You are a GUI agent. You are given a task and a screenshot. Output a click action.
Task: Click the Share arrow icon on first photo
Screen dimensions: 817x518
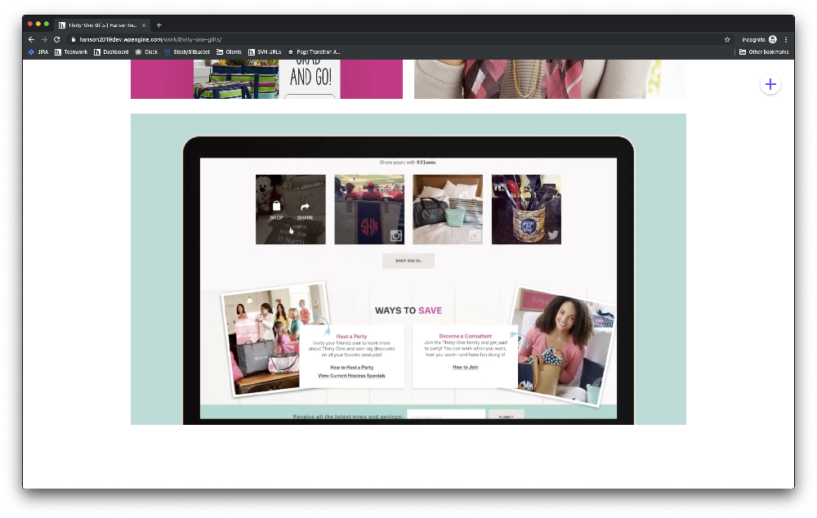tap(306, 207)
